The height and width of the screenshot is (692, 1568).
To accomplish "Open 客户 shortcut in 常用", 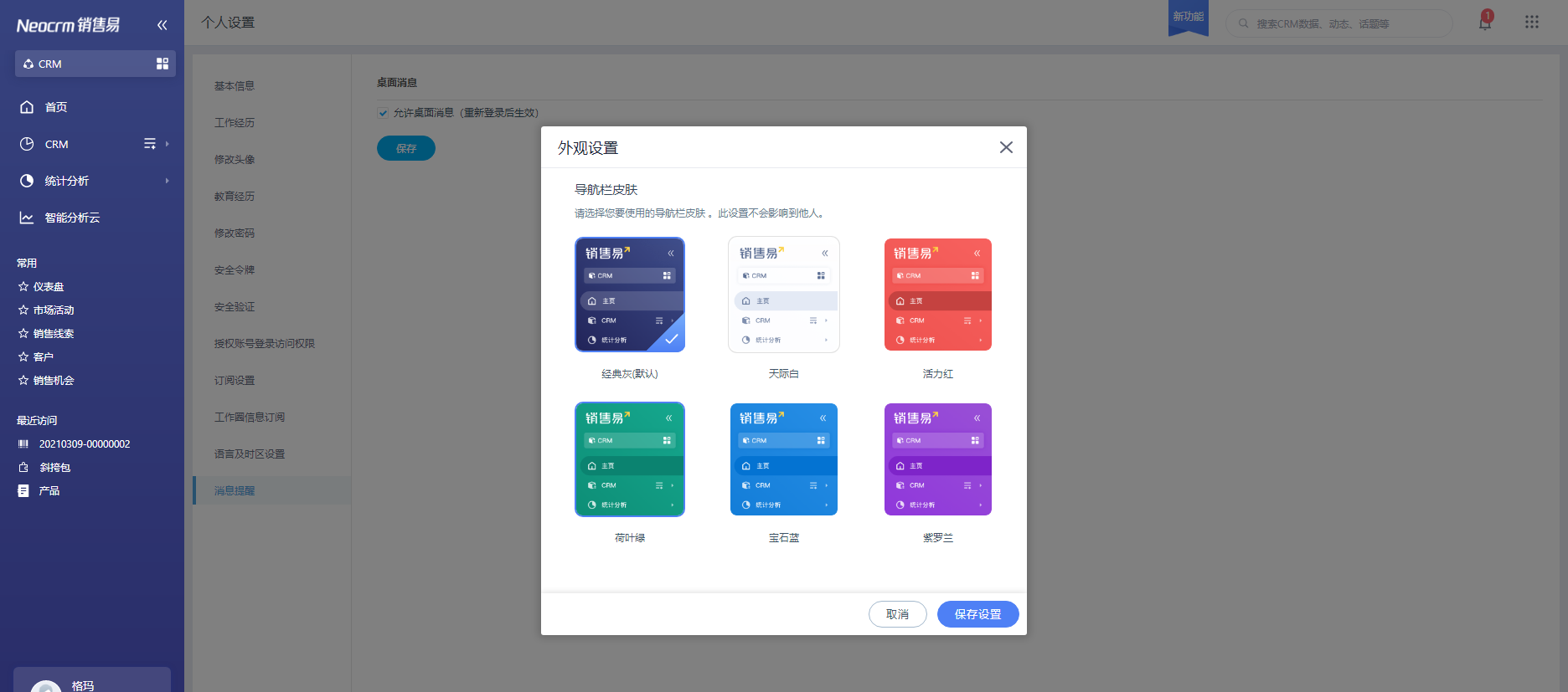I will 44,356.
